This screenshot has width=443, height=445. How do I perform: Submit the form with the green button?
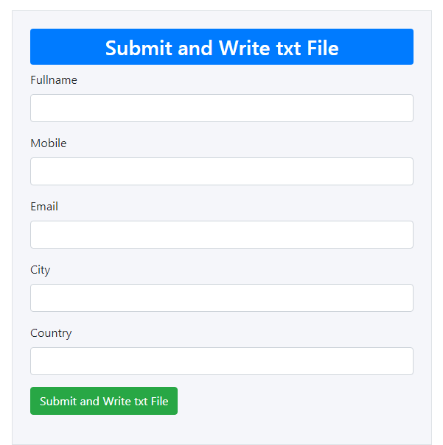pyautogui.click(x=104, y=401)
